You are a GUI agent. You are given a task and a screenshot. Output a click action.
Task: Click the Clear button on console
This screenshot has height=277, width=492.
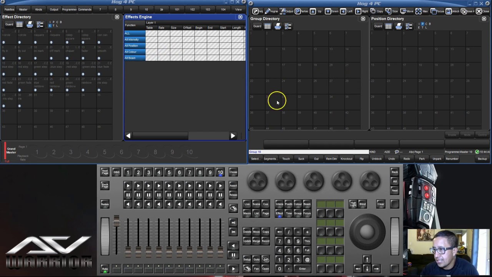point(381,204)
